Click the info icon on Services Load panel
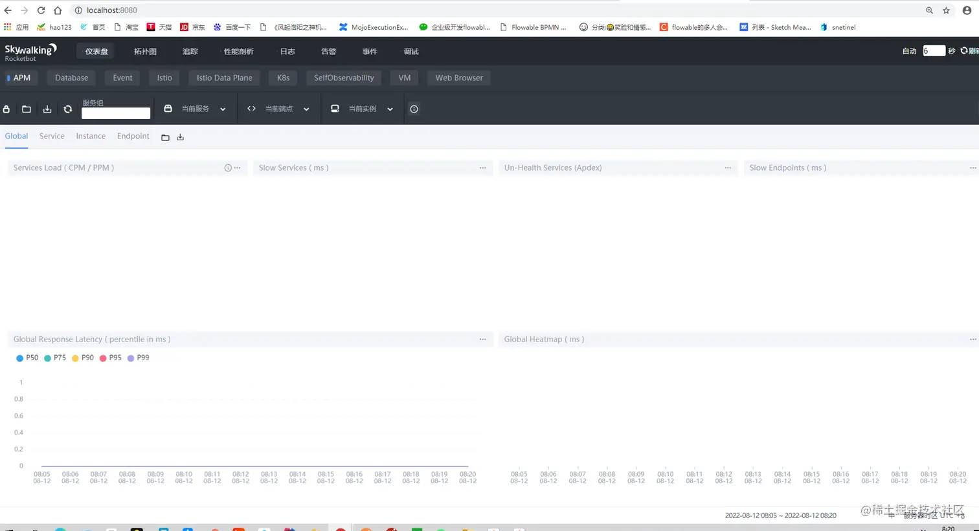This screenshot has height=531, width=979. 228,168
